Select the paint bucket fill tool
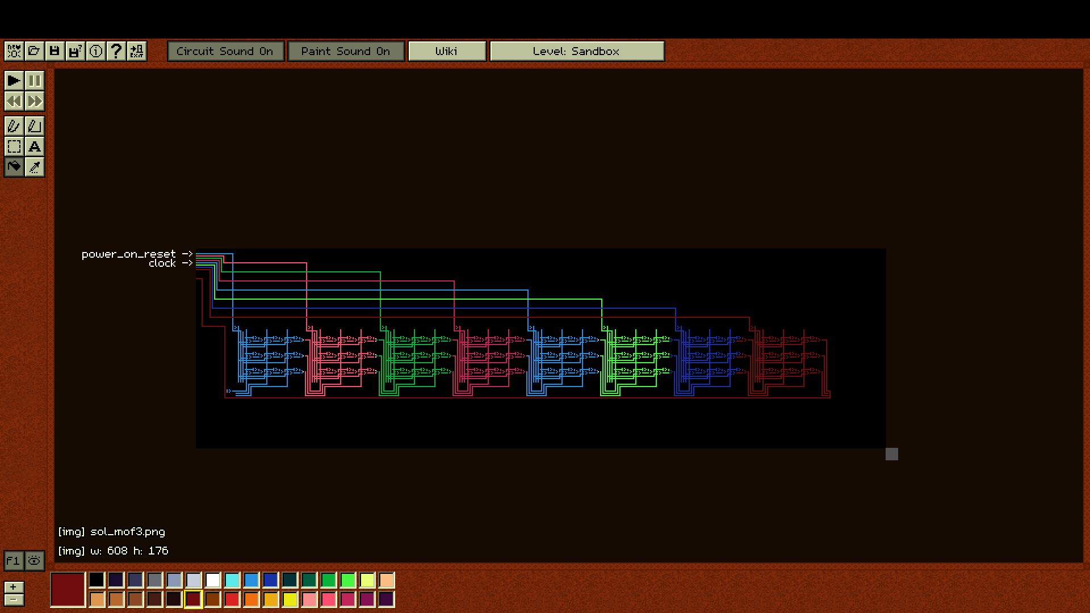 click(14, 167)
